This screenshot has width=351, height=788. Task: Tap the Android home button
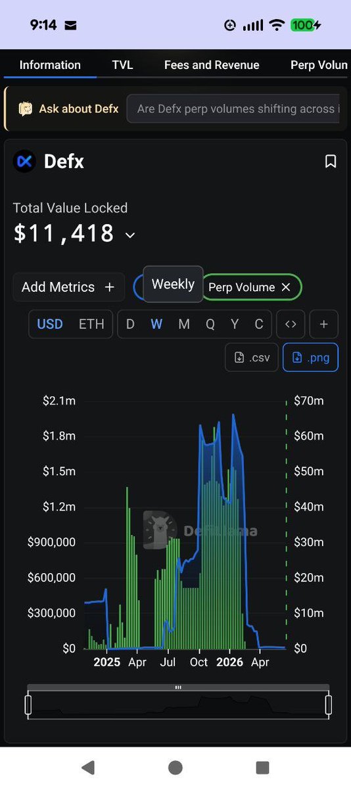pos(175,767)
